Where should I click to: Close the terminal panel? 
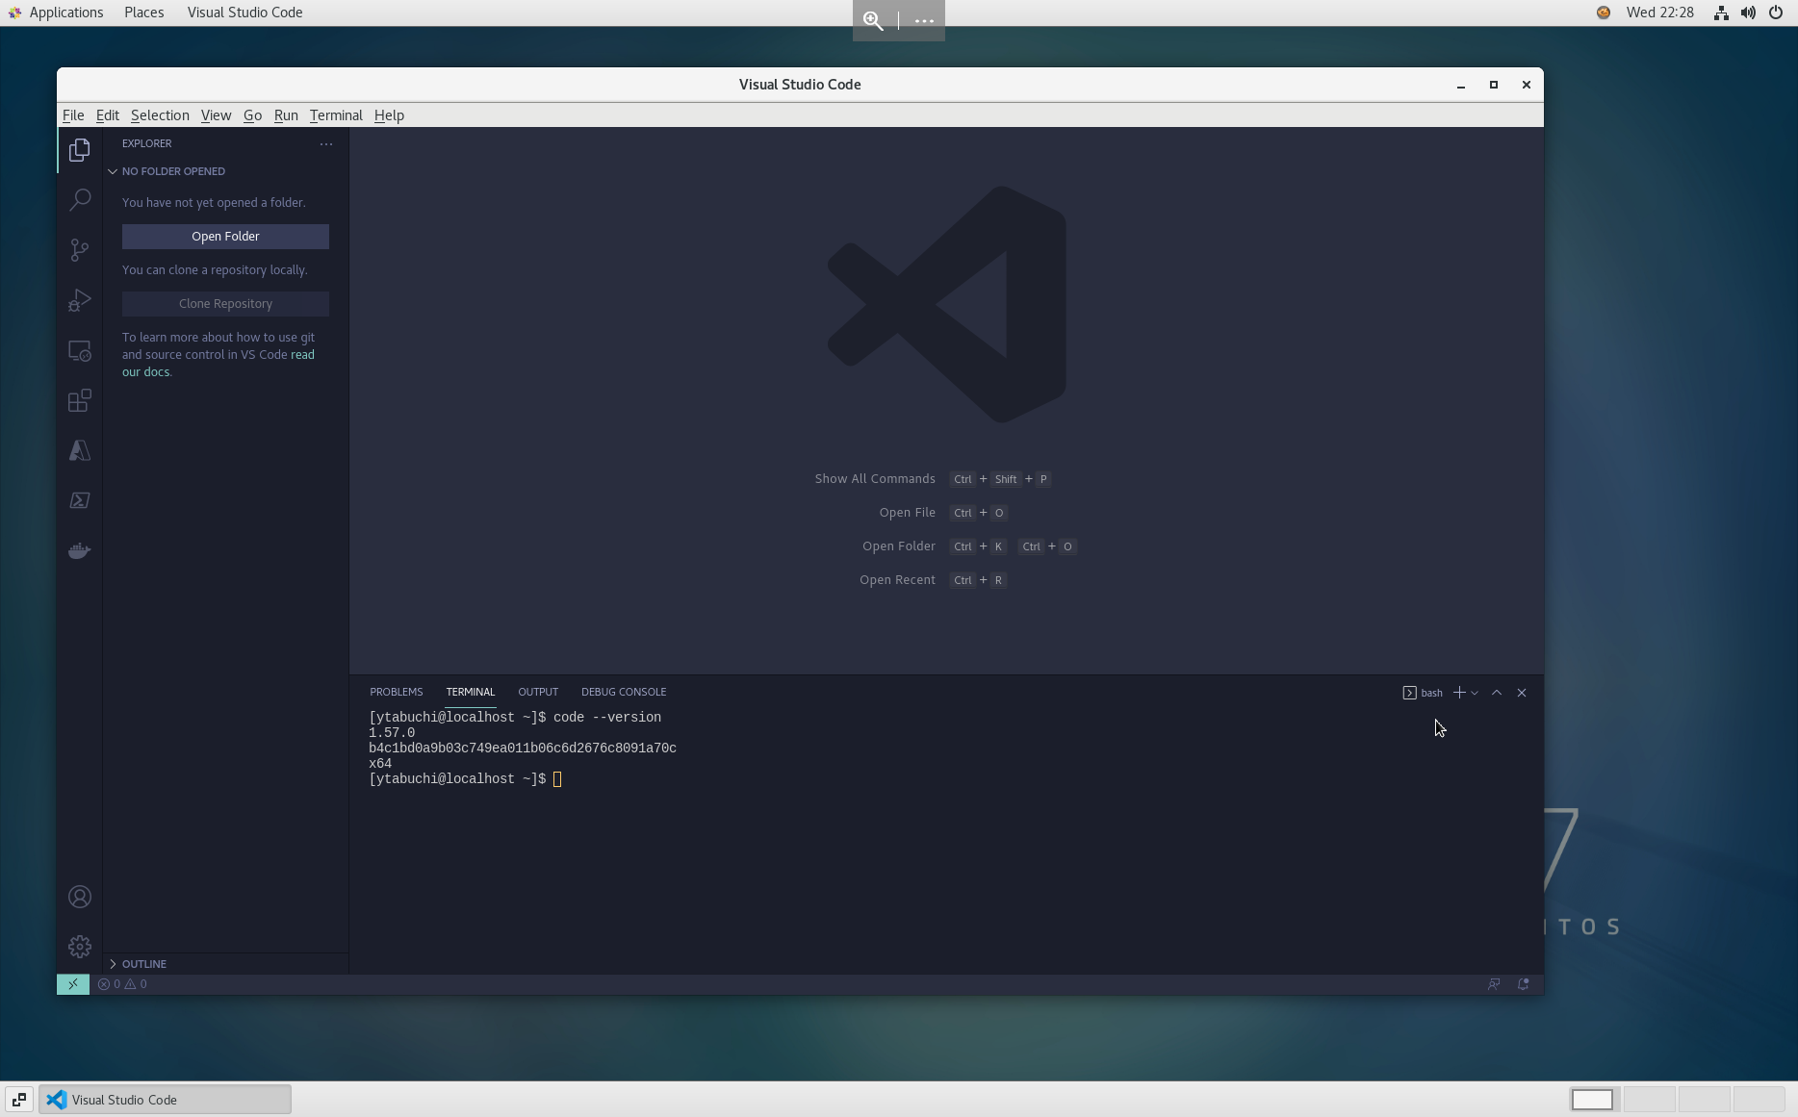1522,693
